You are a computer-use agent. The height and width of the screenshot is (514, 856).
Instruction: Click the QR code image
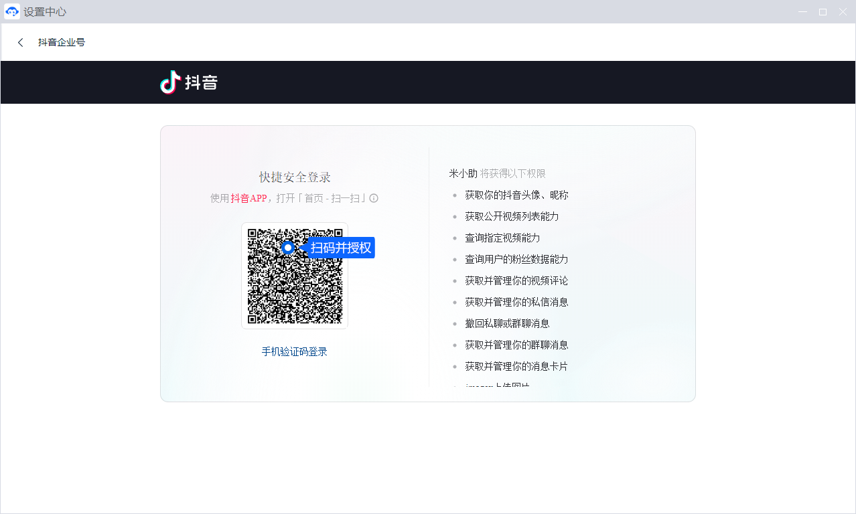click(295, 276)
